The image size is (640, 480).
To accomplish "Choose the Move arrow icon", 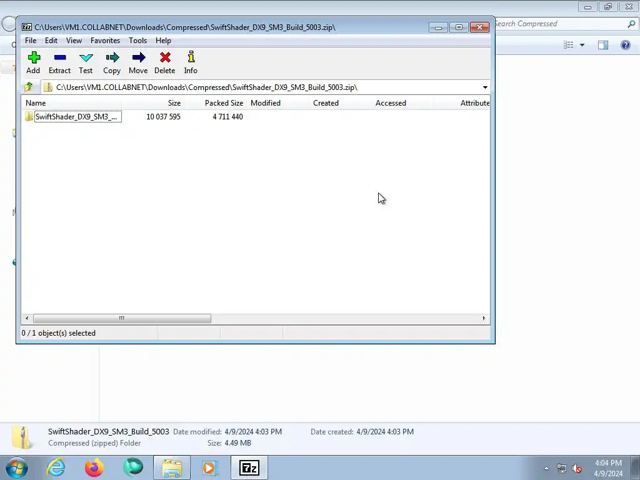I will (139, 57).
